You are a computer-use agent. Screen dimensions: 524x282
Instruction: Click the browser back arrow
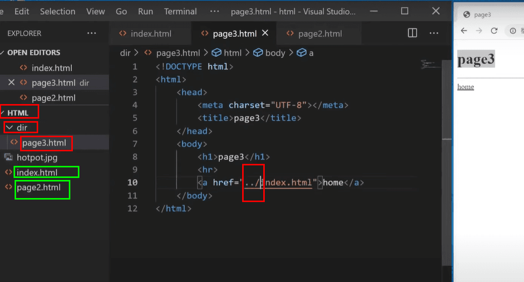tap(464, 31)
